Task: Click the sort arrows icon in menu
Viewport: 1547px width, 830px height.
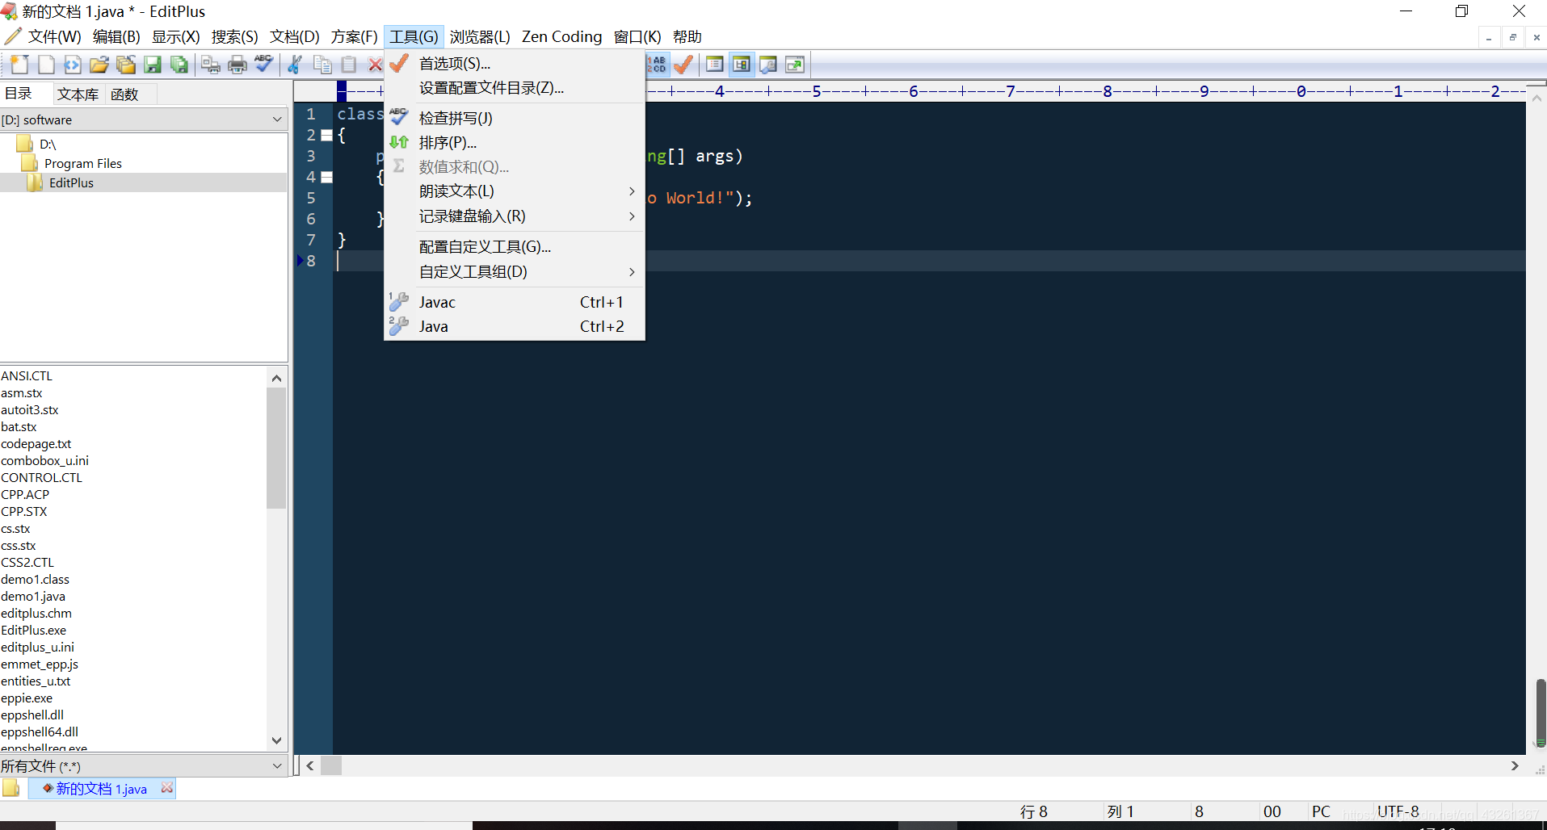Action: tap(399, 142)
